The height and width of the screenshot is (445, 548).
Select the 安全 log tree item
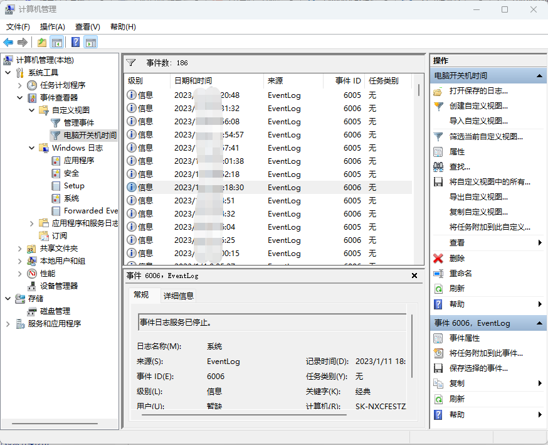click(x=71, y=173)
